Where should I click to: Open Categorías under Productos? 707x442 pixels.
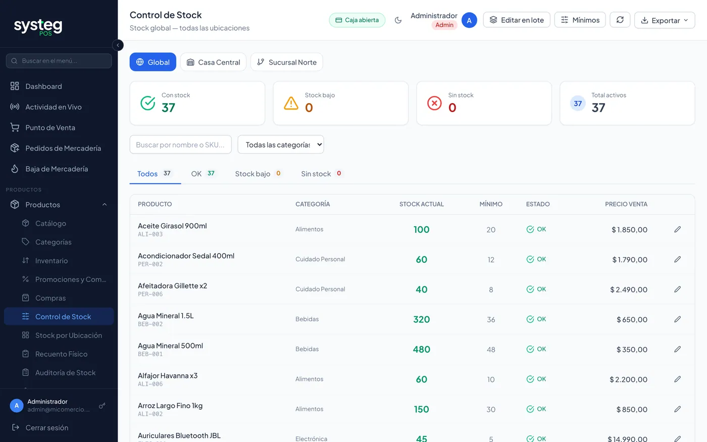click(x=59, y=242)
